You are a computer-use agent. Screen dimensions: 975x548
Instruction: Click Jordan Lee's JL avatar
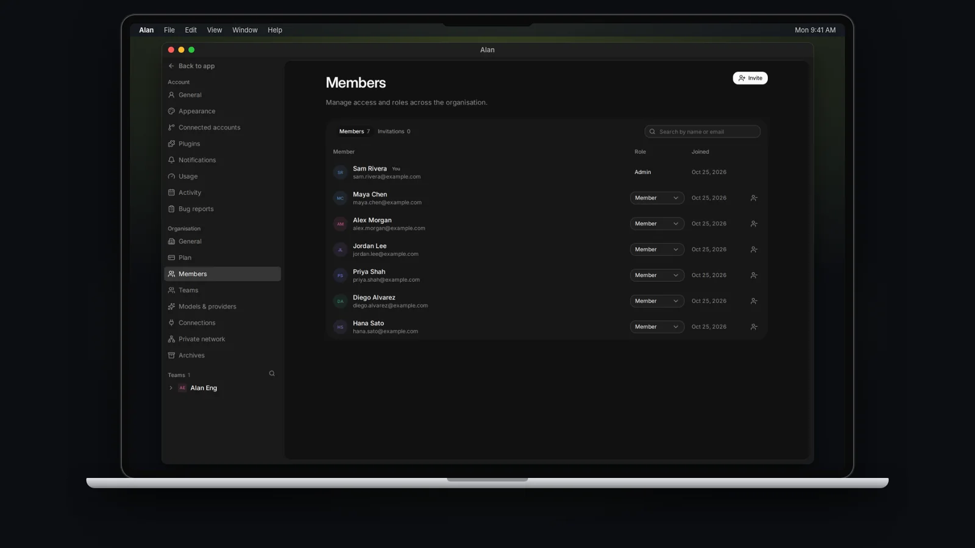pyautogui.click(x=340, y=250)
